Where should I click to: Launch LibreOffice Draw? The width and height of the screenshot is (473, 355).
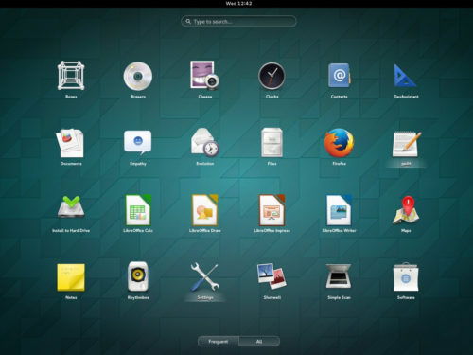click(x=205, y=210)
